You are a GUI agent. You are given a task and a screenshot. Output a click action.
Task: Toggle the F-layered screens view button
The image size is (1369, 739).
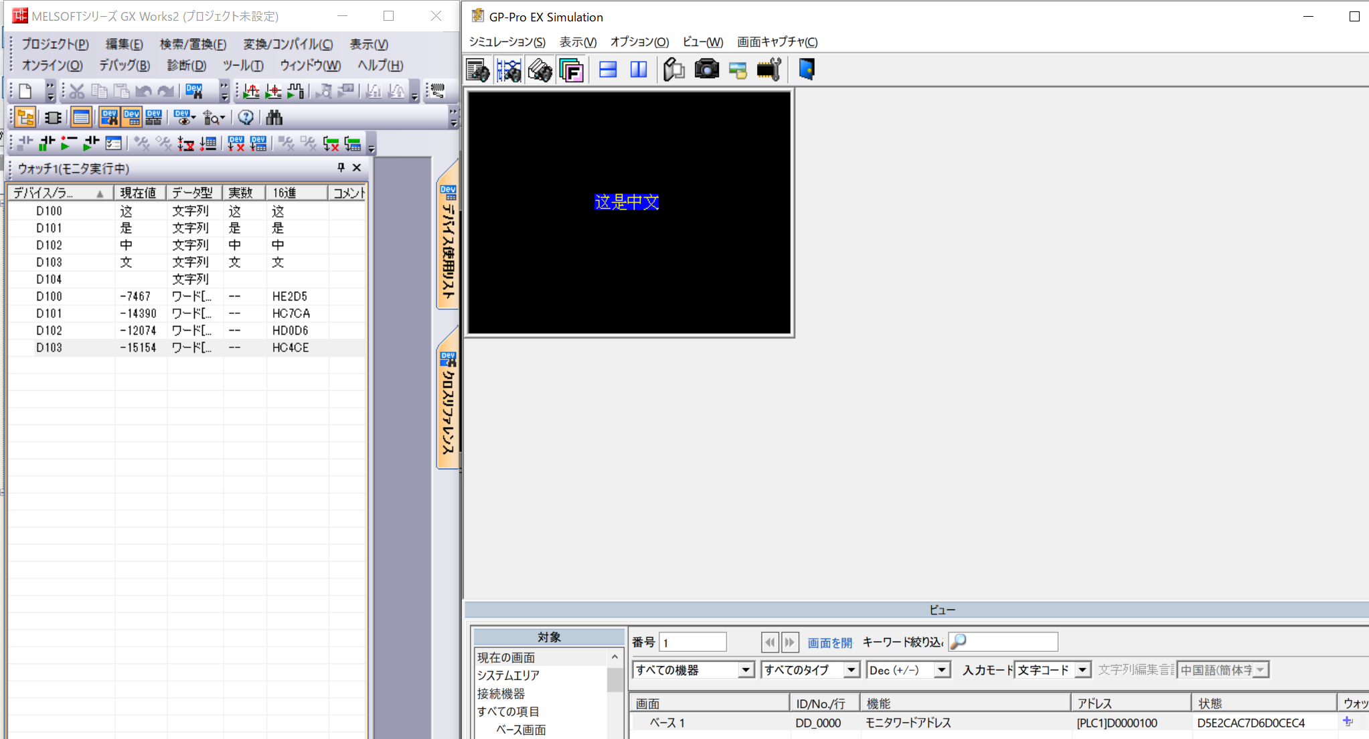coord(572,70)
